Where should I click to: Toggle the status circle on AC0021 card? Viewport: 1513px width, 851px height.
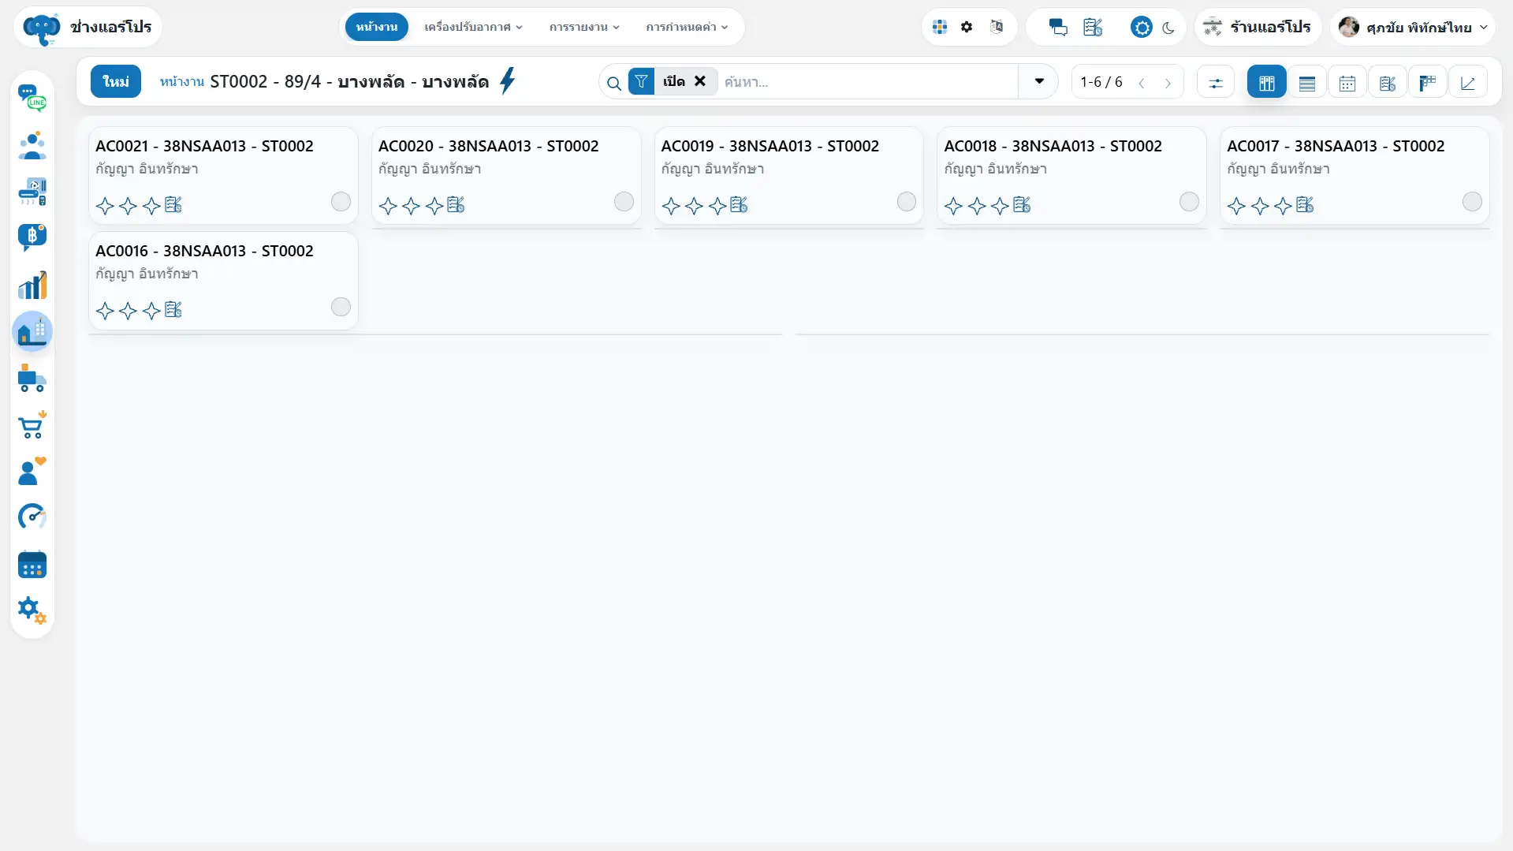(x=341, y=202)
